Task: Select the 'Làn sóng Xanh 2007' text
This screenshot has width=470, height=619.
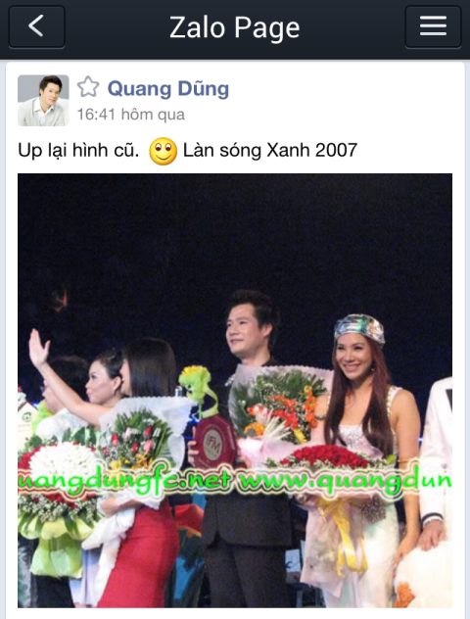Action: (270, 150)
